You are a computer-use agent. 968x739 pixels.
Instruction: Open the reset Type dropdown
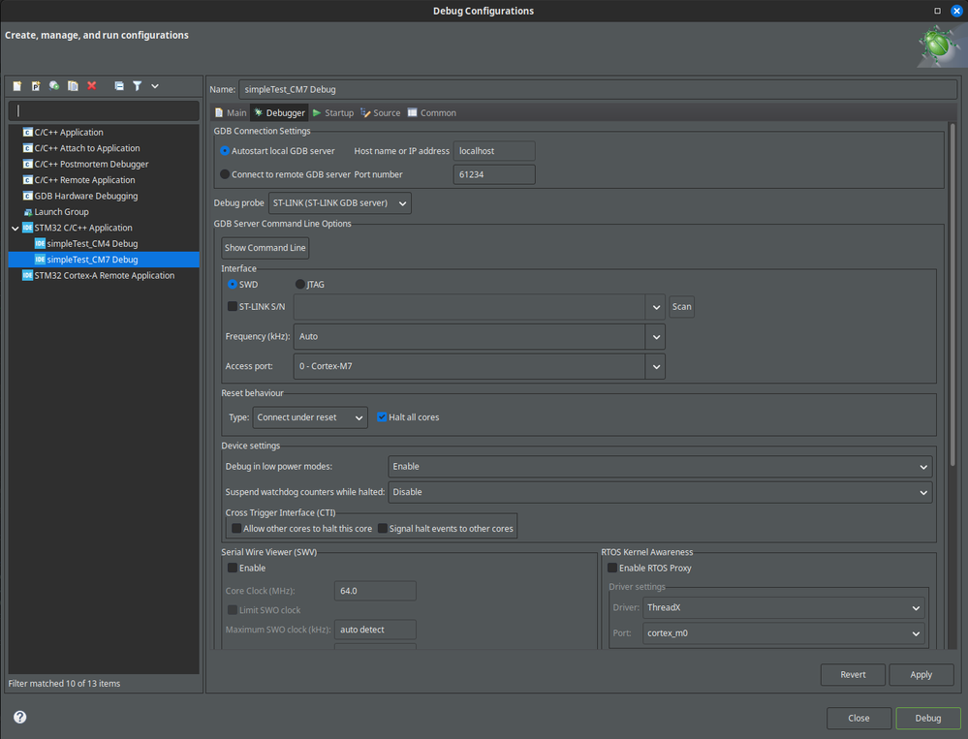click(310, 417)
